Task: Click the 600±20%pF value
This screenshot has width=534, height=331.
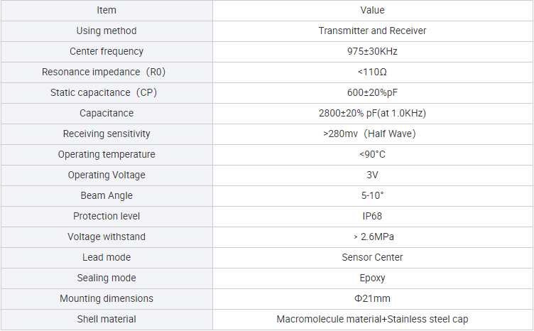Action: coord(372,92)
